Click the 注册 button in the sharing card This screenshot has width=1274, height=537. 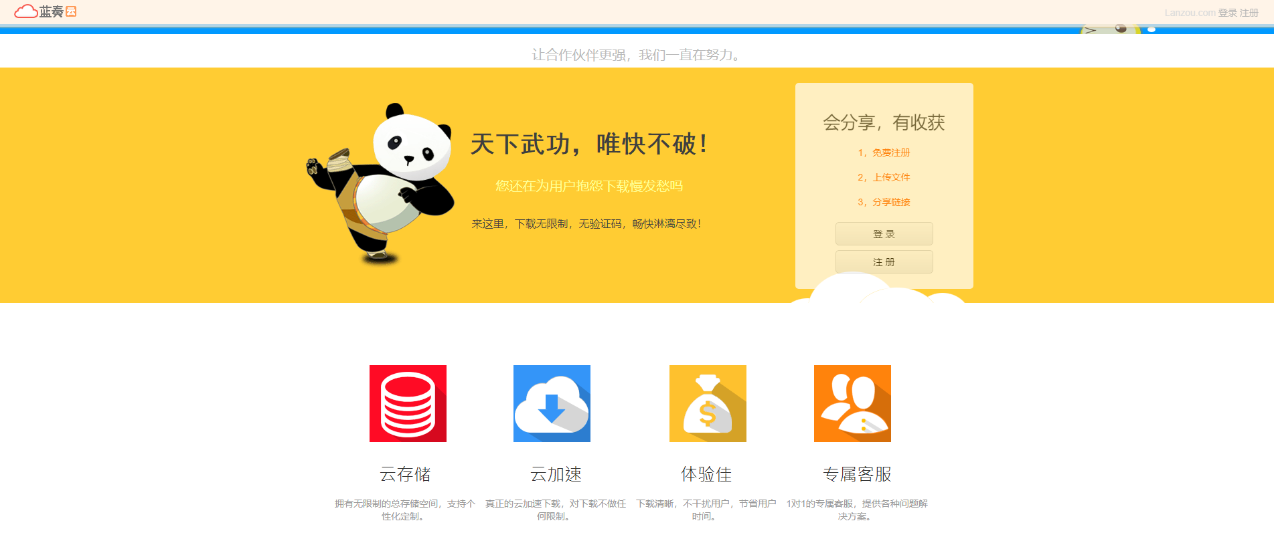(884, 262)
